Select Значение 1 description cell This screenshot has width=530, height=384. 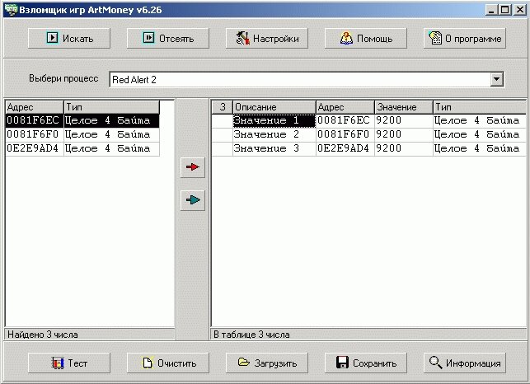point(274,120)
